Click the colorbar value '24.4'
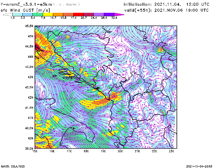 pos(94,18)
